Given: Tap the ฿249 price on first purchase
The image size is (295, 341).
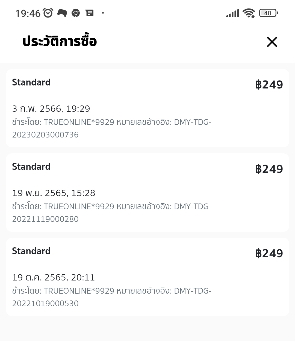Looking at the screenshot, I should click(x=269, y=85).
